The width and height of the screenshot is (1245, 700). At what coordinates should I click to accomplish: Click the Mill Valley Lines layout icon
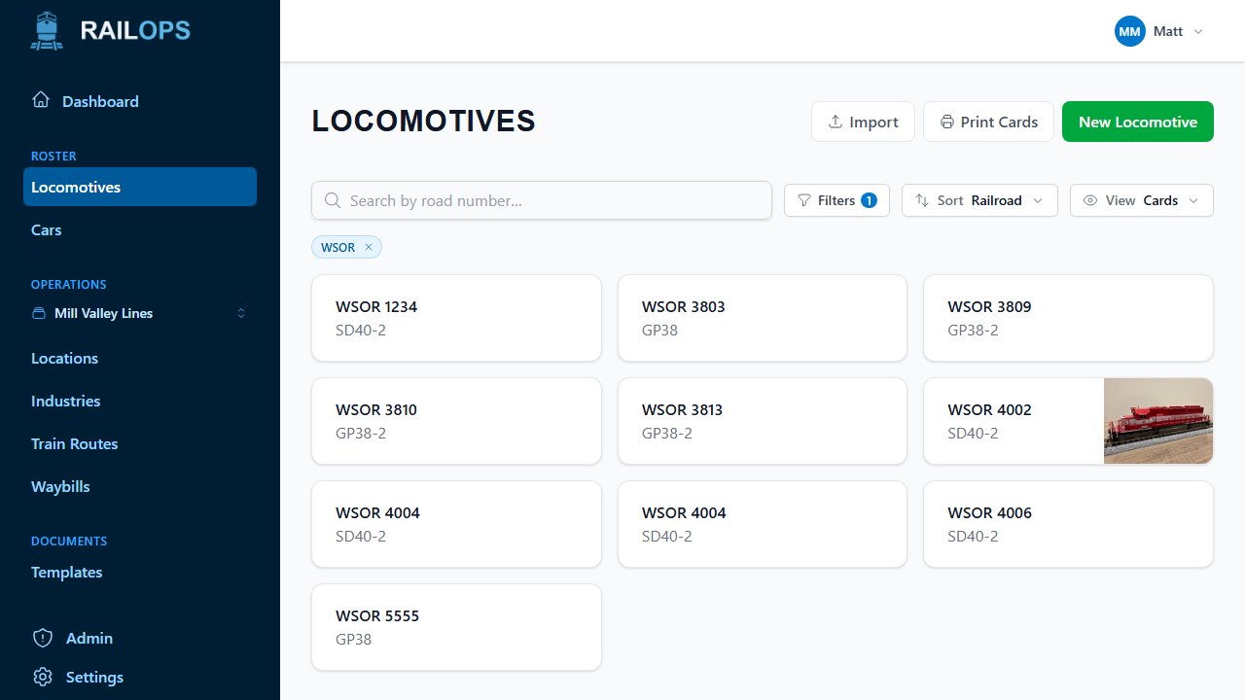click(x=39, y=313)
